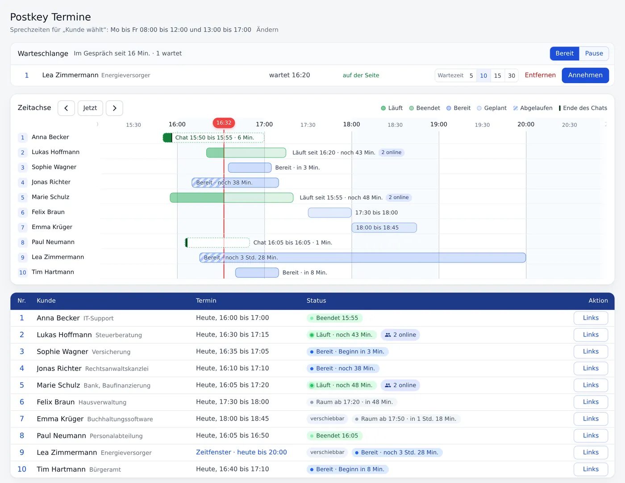Accept the waiting customer with Annehmen
This screenshot has height=483, width=625.
tap(585, 75)
